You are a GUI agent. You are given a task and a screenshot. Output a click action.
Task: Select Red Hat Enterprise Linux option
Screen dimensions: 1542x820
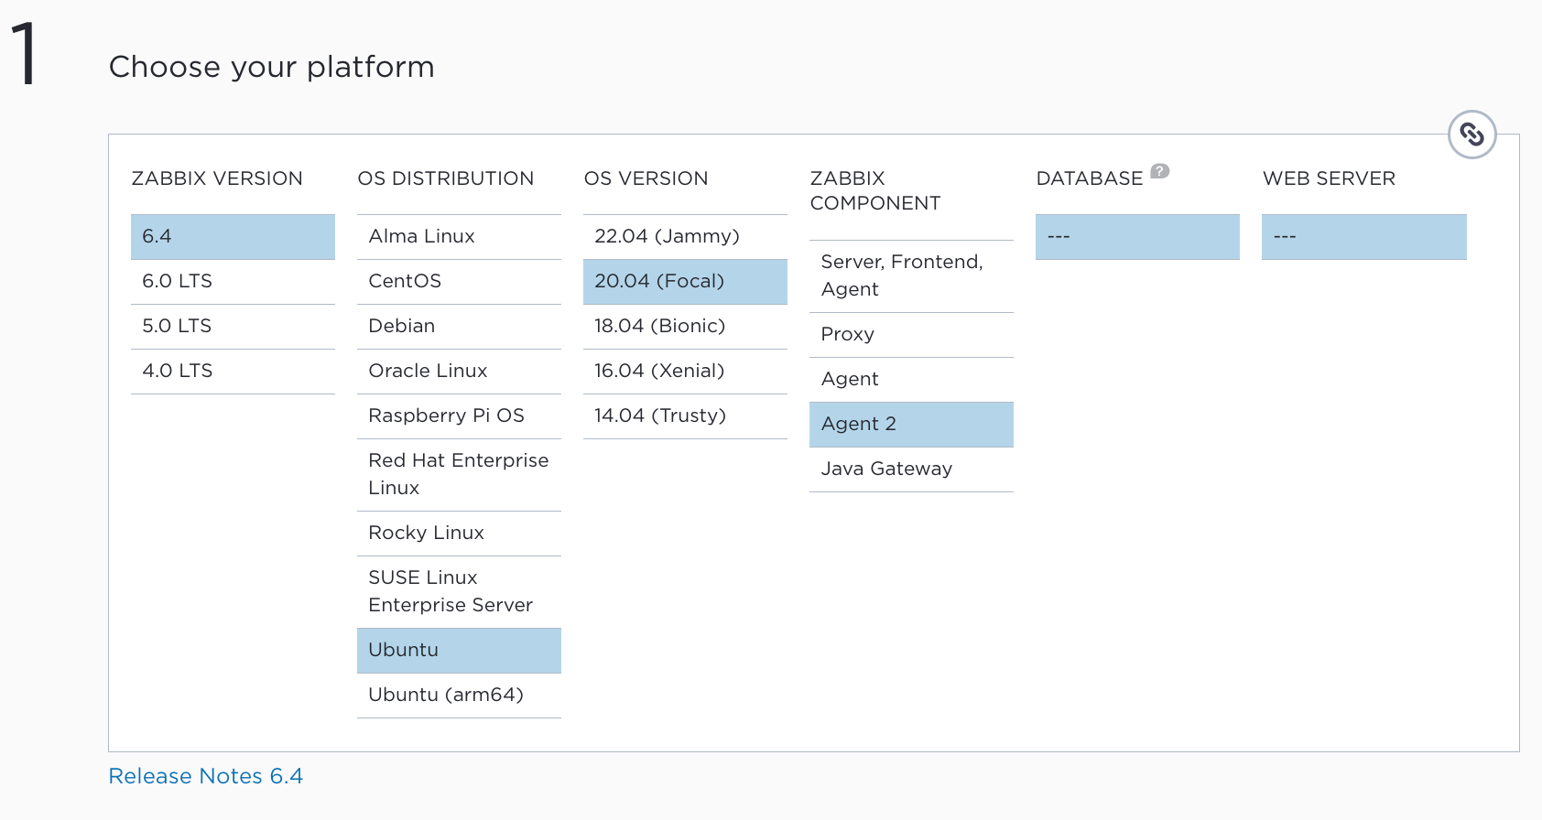click(458, 474)
